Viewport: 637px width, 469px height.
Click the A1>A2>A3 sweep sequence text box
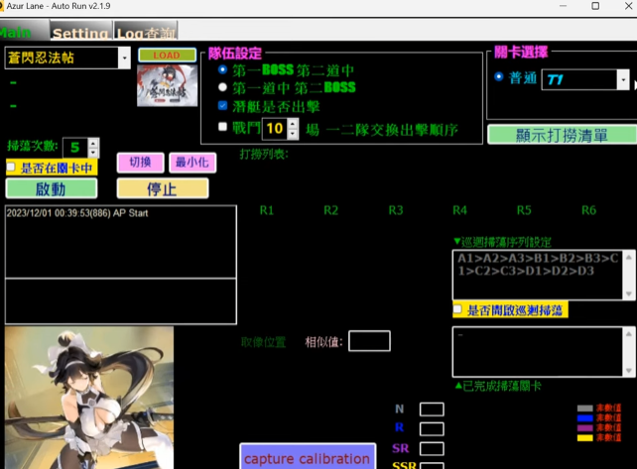(x=537, y=275)
